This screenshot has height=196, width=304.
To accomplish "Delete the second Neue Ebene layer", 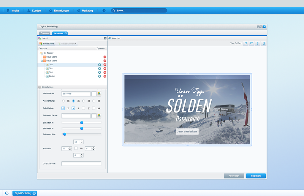I will point(105,61).
